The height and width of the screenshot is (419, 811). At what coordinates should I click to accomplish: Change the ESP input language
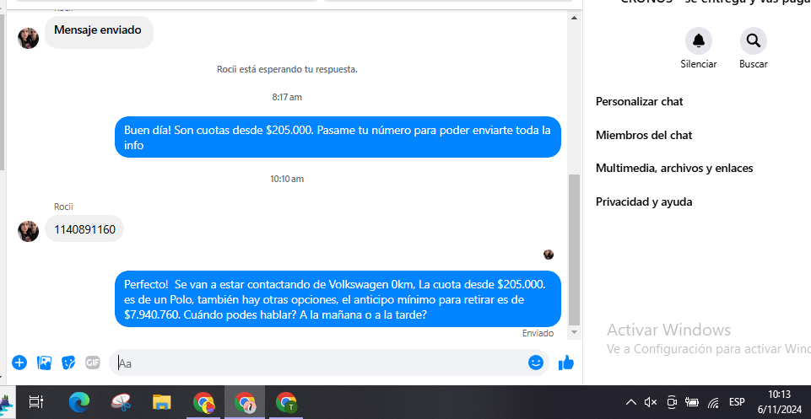pos(737,402)
